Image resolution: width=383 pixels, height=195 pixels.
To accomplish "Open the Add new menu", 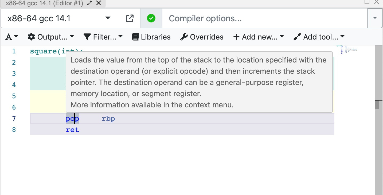I will coord(258,37).
